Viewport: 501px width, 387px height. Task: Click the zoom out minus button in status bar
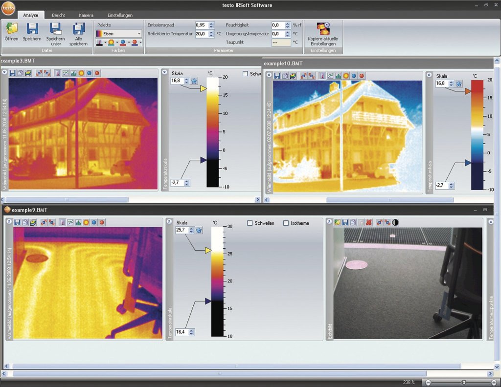click(428, 382)
